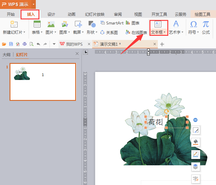Viewport: 216px width, 185px height.
Task: Click the Print icon in quick toolbar
Action: [25, 44]
